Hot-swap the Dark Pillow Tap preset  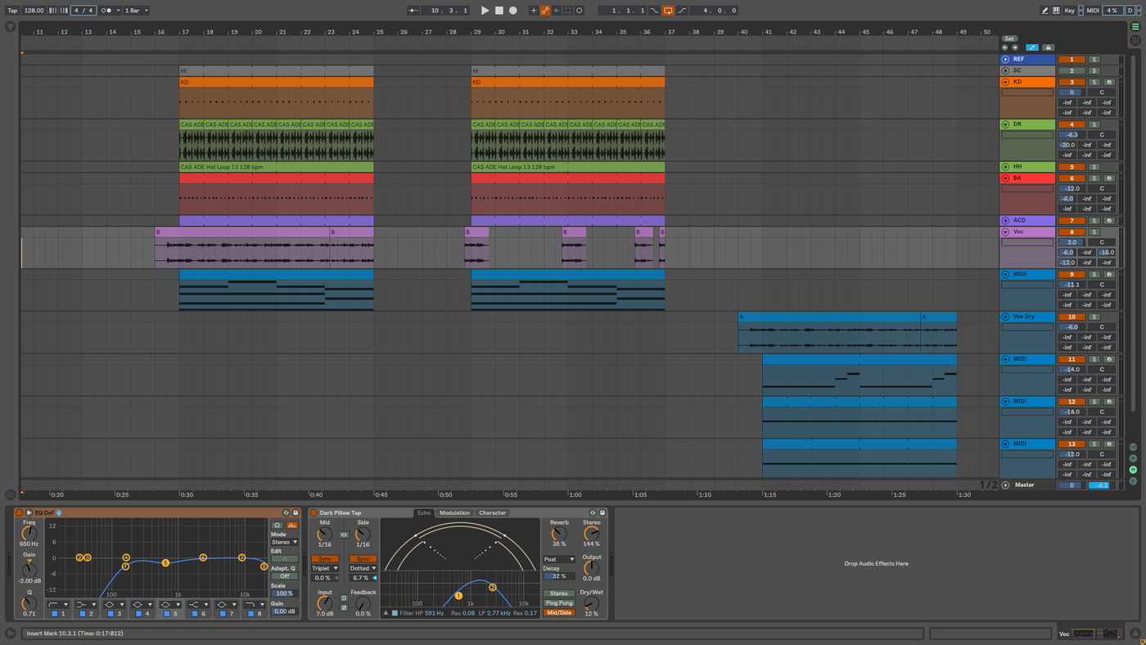coord(593,513)
